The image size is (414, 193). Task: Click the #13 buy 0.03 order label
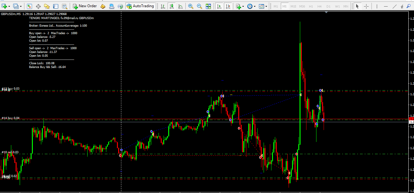(11, 89)
